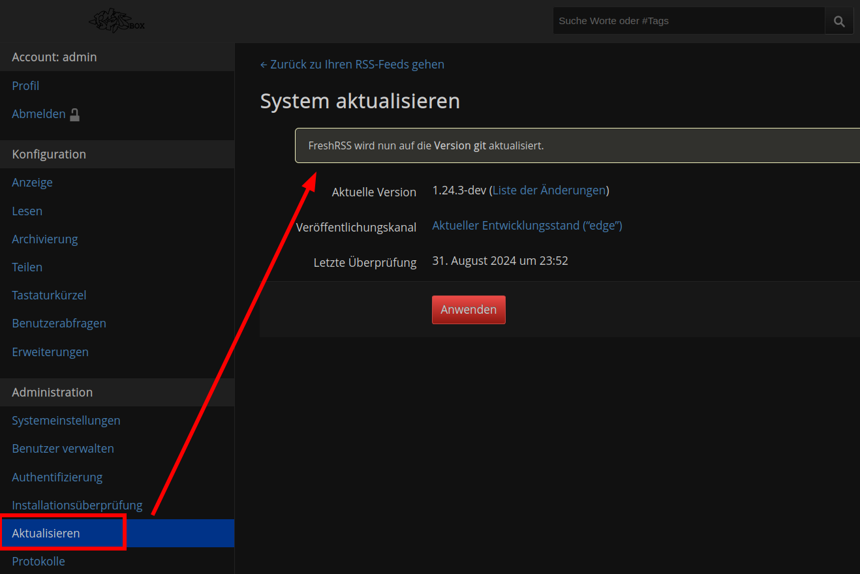Click the System aktualisieren heading

pos(360,101)
